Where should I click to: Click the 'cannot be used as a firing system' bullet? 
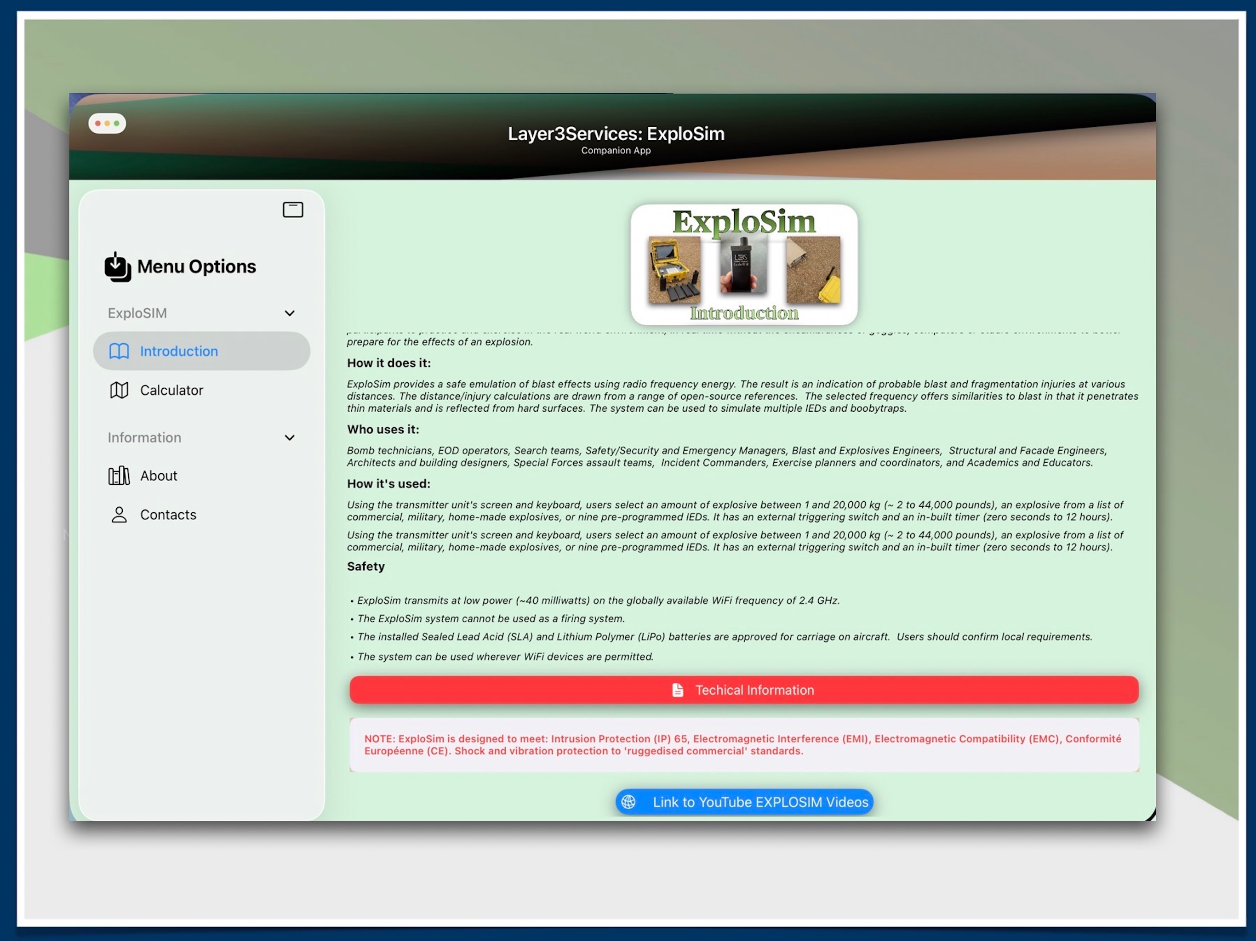tap(487, 618)
